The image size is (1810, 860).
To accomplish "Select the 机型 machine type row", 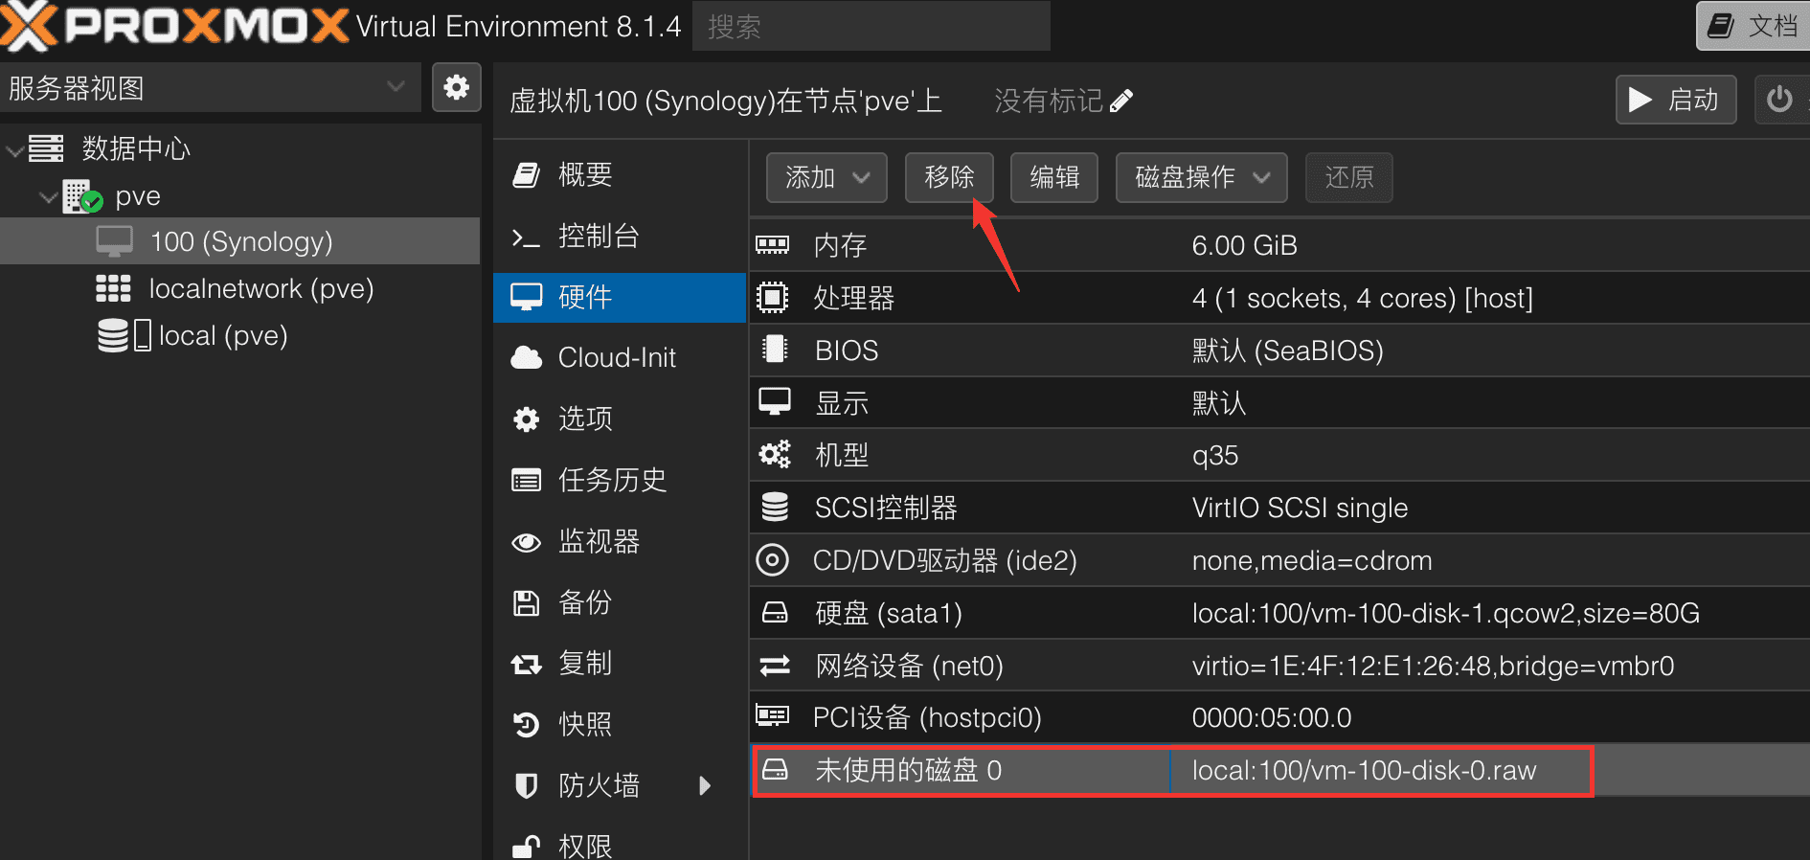I will tap(1279, 455).
